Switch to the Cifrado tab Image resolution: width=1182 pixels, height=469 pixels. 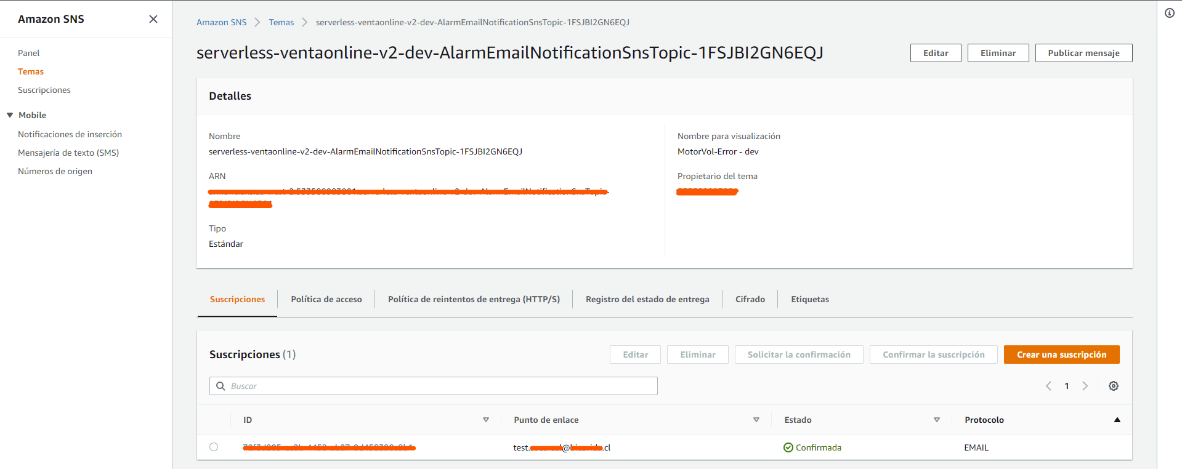[x=750, y=299]
